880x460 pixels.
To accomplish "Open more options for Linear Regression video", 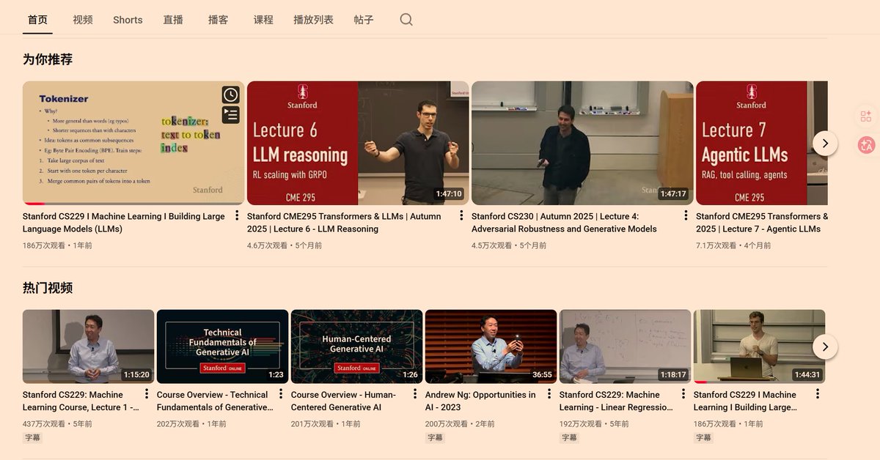I will [x=683, y=394].
